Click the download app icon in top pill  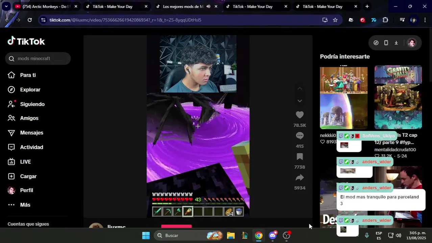pos(396,43)
